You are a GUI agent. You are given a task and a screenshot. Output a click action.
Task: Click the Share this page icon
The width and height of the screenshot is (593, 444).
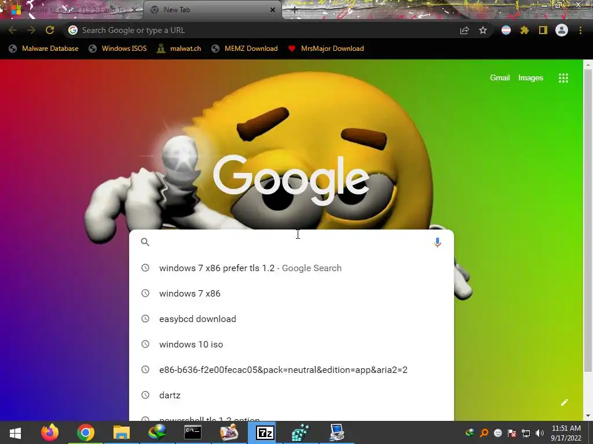(x=464, y=30)
